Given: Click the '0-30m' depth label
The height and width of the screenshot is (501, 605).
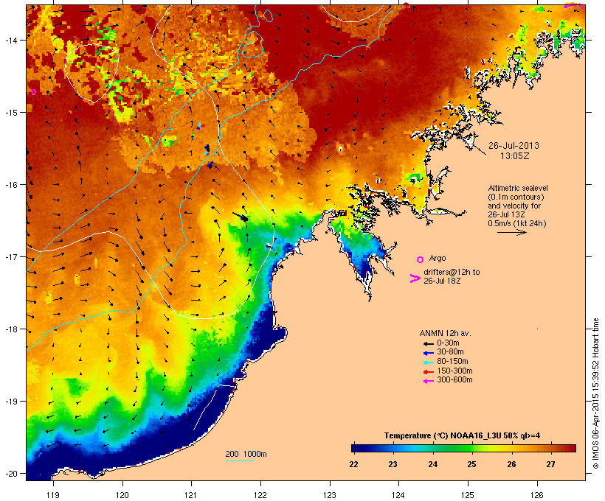Looking at the screenshot, I should [x=448, y=343].
